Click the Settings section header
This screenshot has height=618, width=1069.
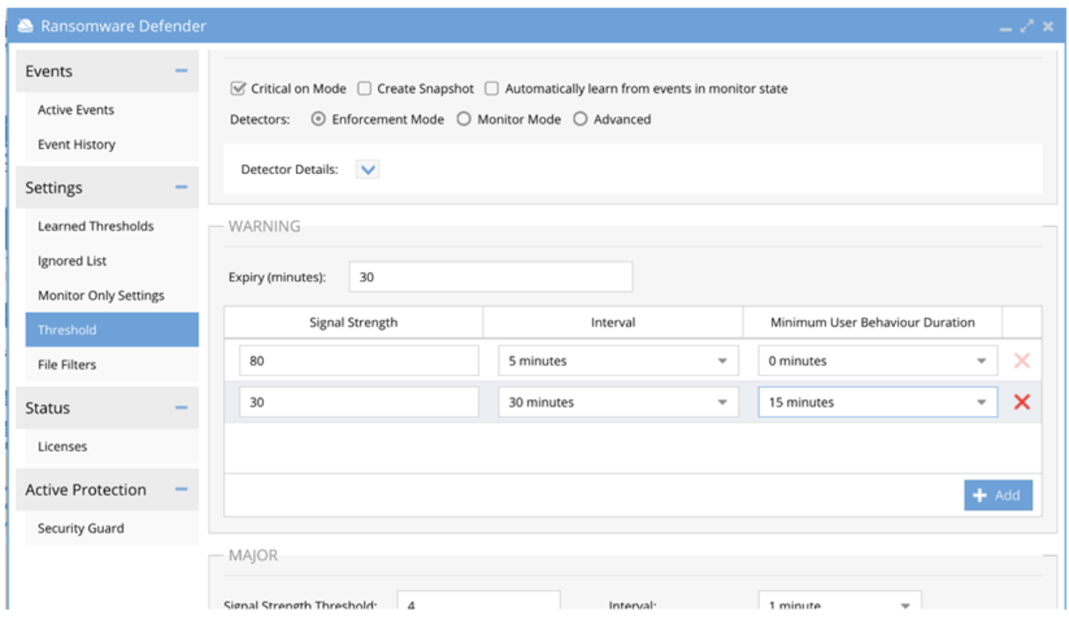(x=107, y=188)
